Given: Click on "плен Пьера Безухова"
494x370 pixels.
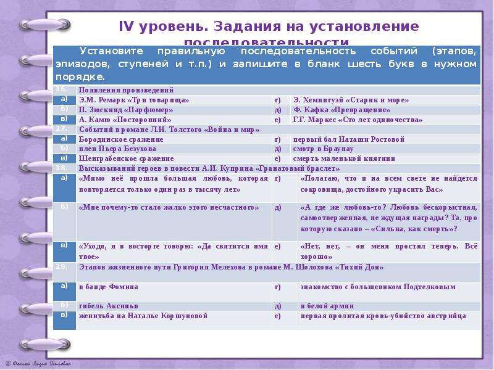Looking at the screenshot, I should [x=117, y=149].
